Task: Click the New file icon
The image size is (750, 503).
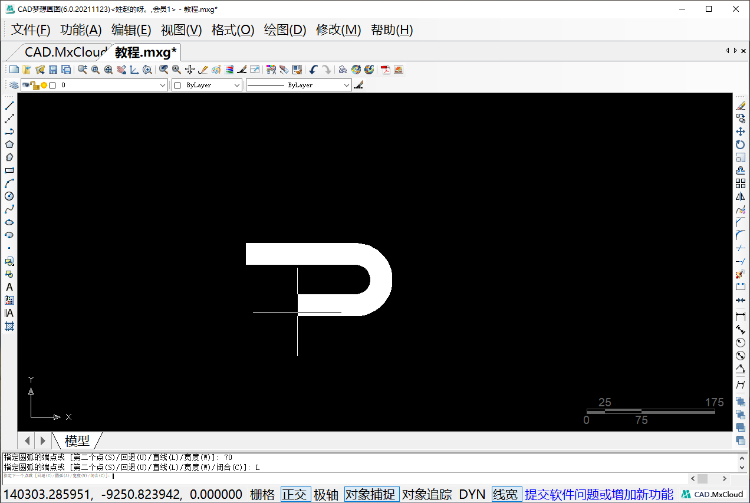Action: coord(14,70)
